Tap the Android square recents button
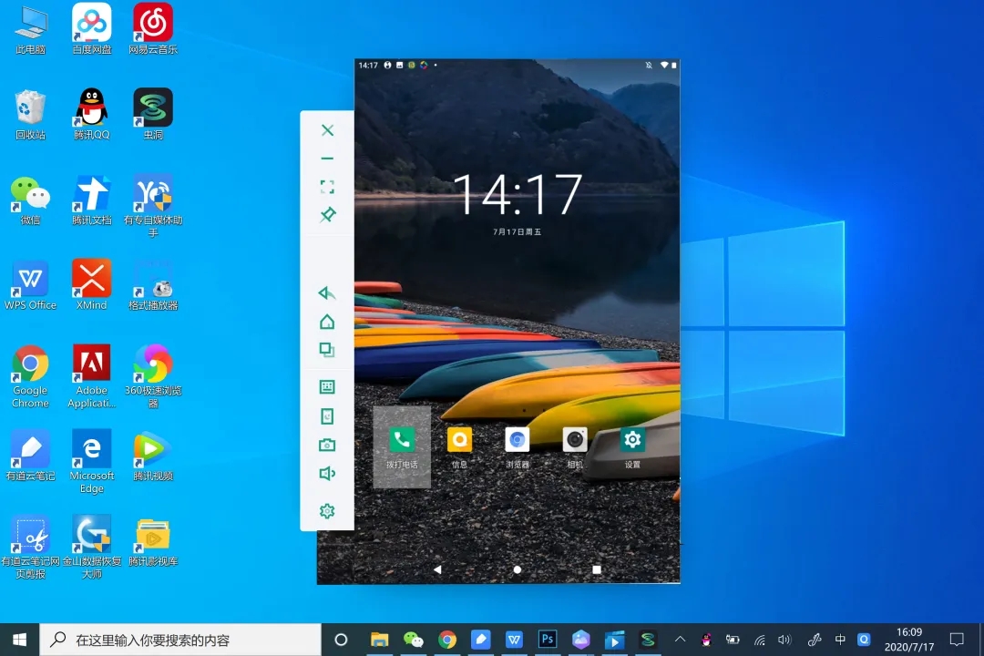984x656 pixels. coord(597,569)
